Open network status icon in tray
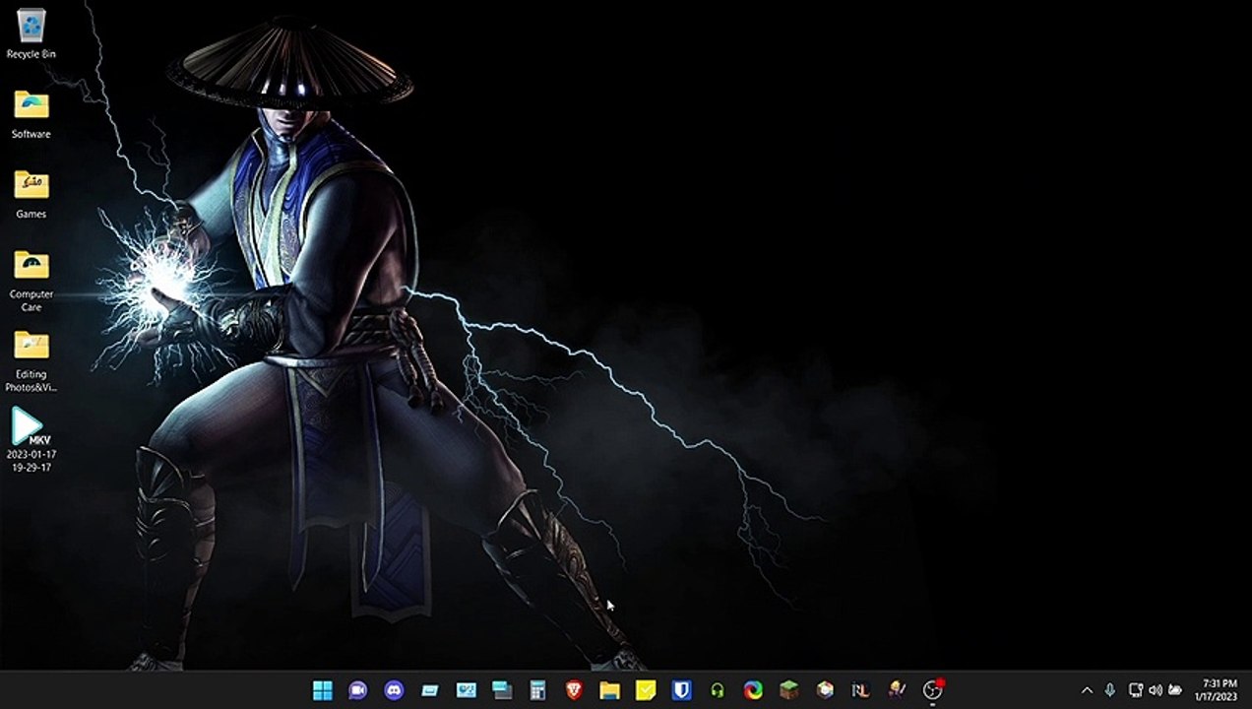 point(1135,690)
